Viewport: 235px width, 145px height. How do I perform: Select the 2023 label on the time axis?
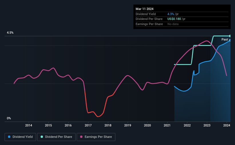[x=207, y=125]
